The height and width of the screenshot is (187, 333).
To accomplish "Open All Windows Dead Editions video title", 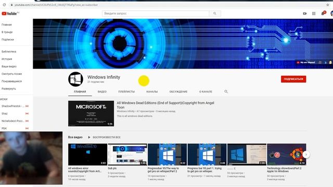I will 165,105.
